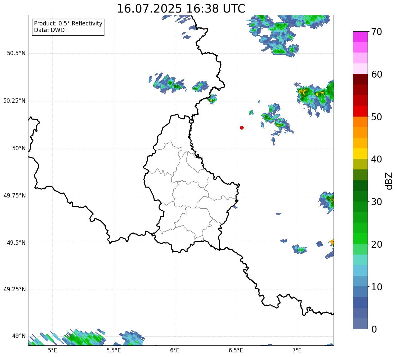Click the yellow colorbar segment above 40
397x357 pixels.
pyautogui.click(x=360, y=154)
